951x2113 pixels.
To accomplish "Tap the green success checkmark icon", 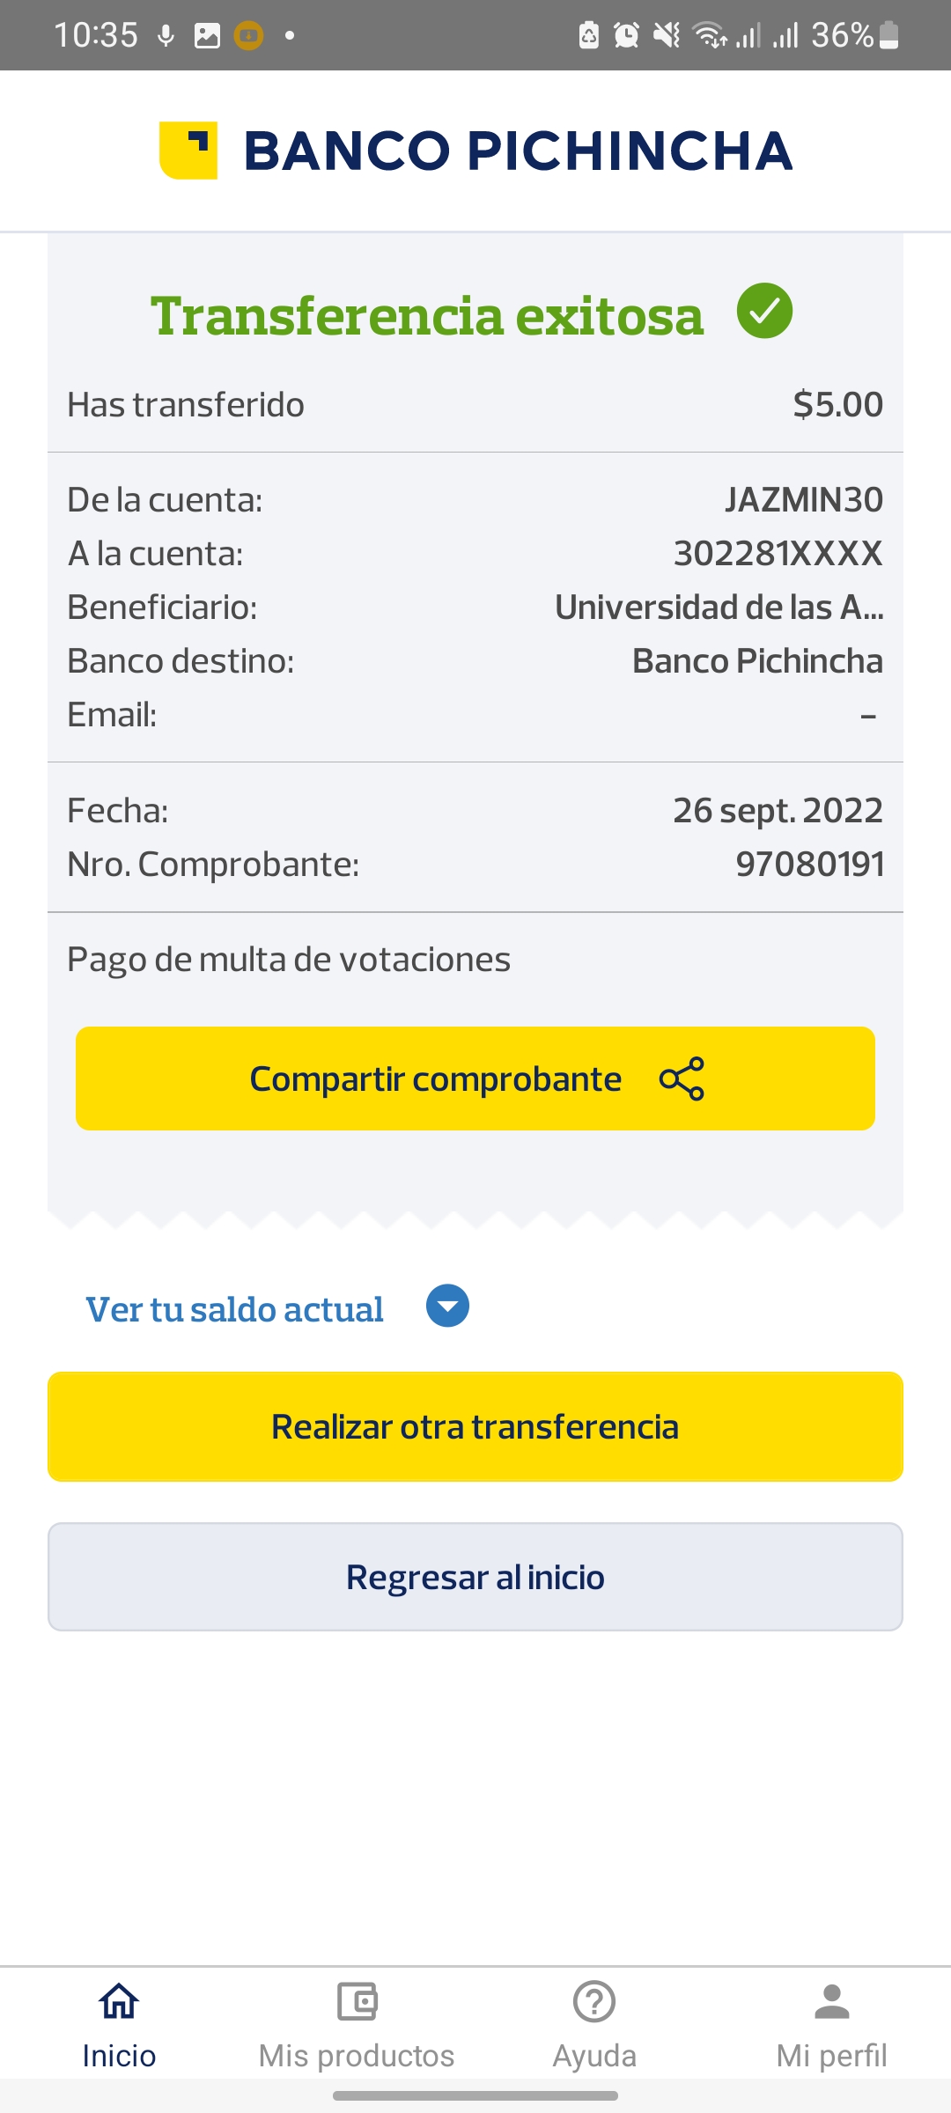I will coord(764,311).
